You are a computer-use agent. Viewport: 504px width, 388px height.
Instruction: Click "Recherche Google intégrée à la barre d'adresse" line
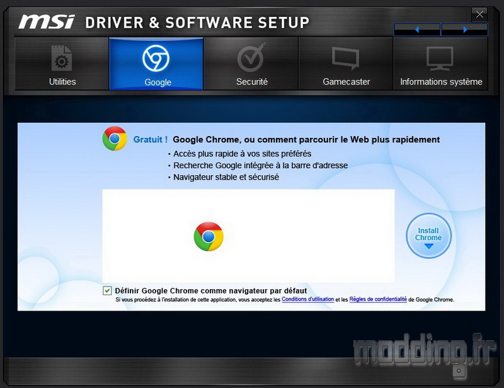261,166
